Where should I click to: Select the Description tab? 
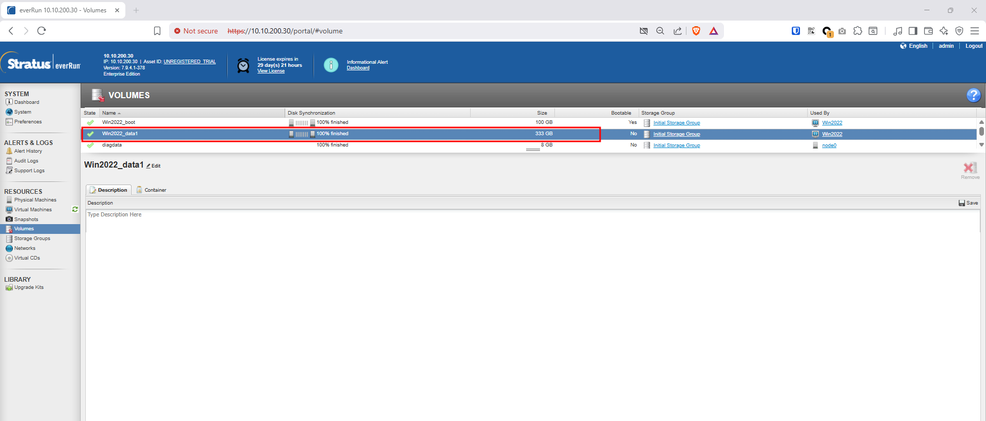(x=109, y=190)
